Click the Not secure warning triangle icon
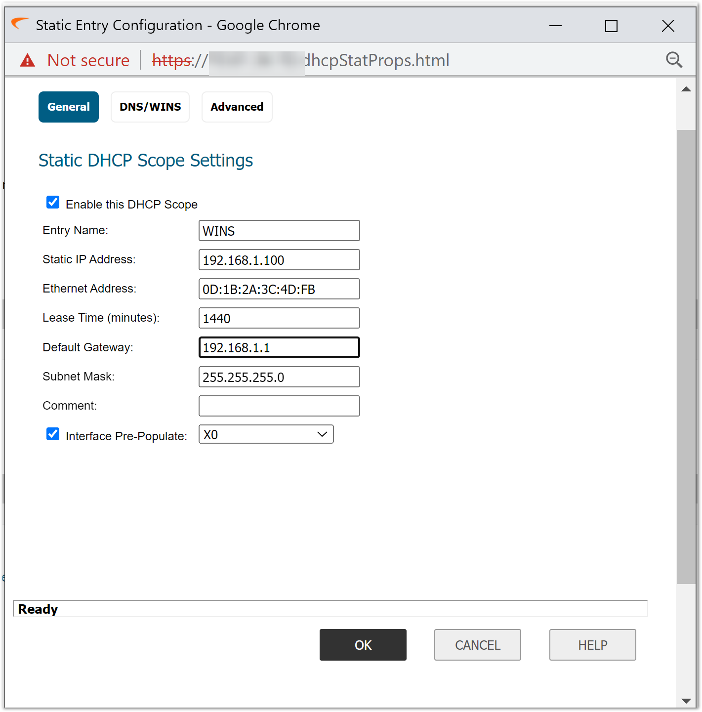Image resolution: width=702 pixels, height=712 pixels. coord(28,60)
